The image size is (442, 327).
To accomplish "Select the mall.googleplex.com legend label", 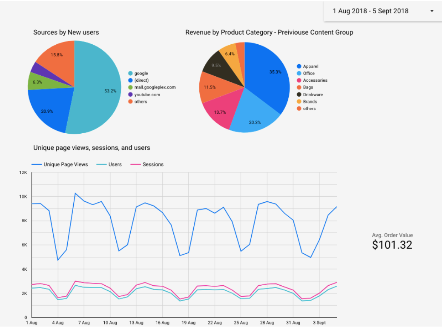I will [x=154, y=87].
